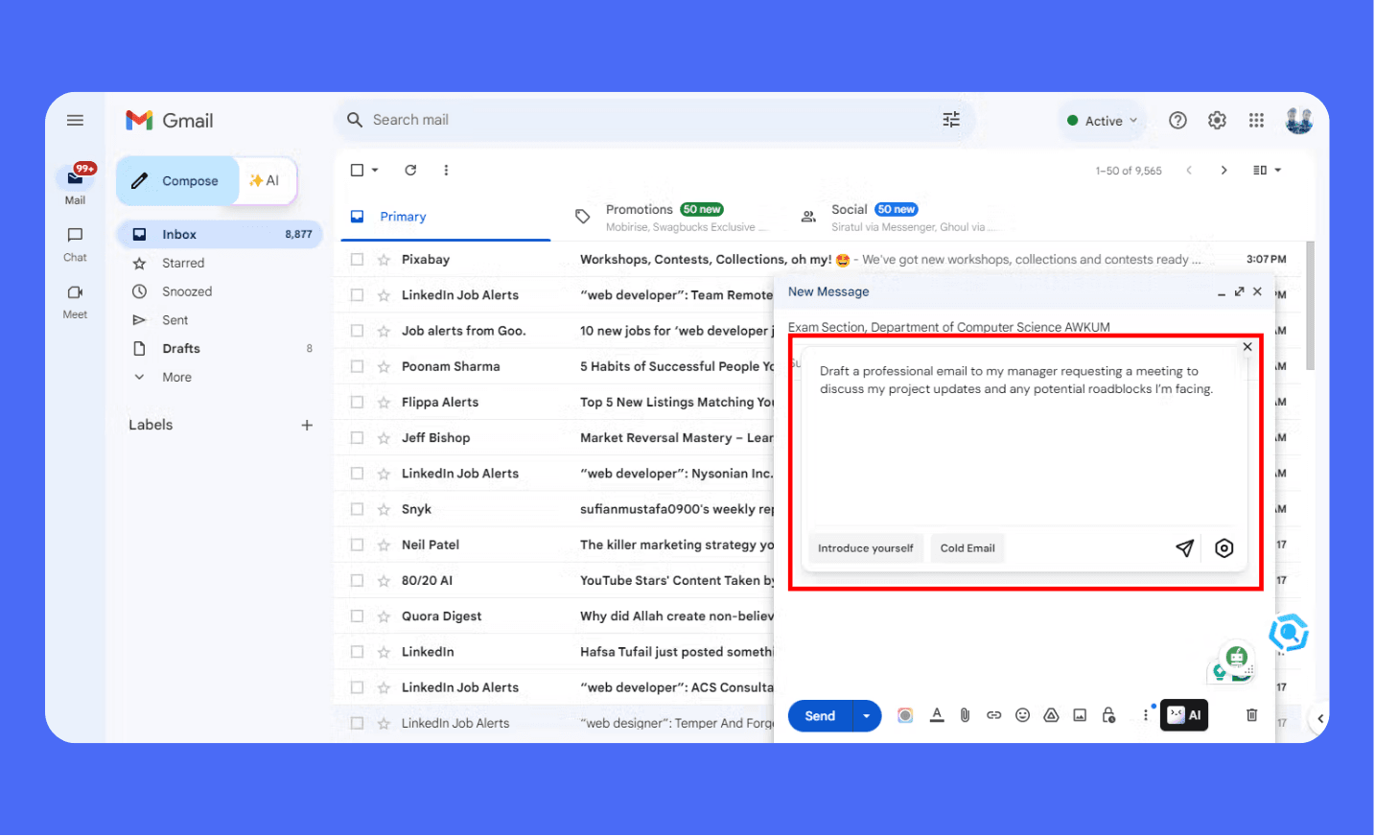Viewport: 1375px width, 836px height.
Task: Open the inbox toolbar more options menu
Action: pyautogui.click(x=446, y=170)
